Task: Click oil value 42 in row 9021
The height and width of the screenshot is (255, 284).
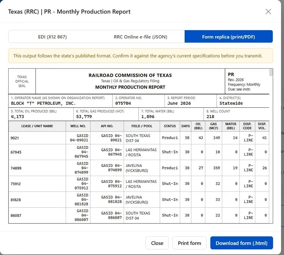Action: [201, 138]
